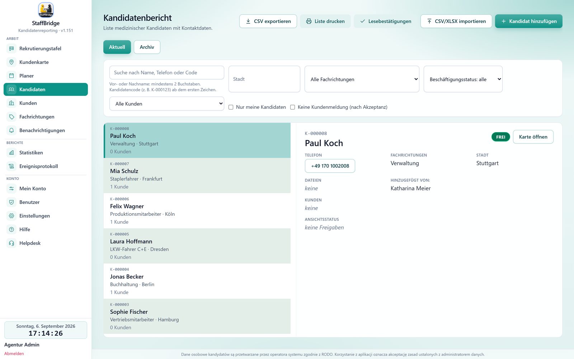Click Lesebestätigungen button
The width and height of the screenshot is (574, 359).
[385, 21]
